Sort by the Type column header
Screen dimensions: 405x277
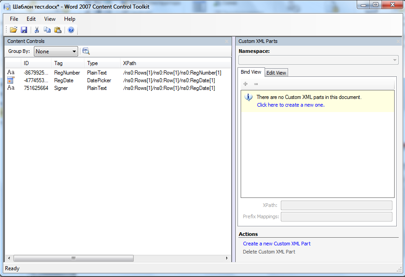pyautogui.click(x=102, y=63)
